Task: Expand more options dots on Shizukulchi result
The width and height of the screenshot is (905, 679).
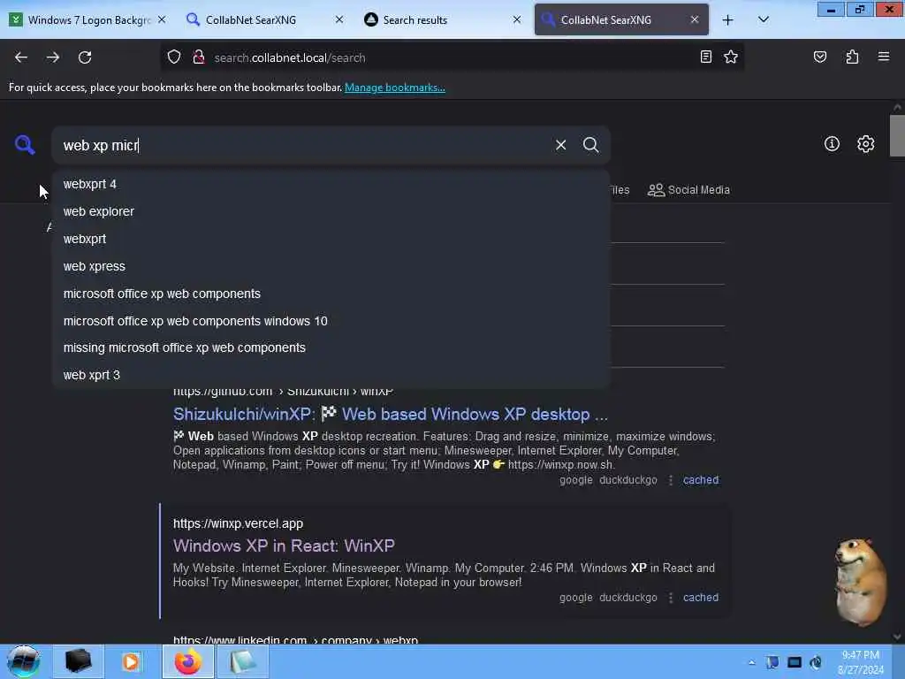Action: coord(670,480)
